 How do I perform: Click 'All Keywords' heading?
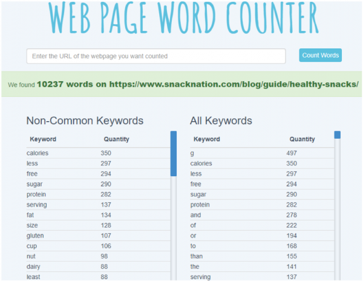221,121
